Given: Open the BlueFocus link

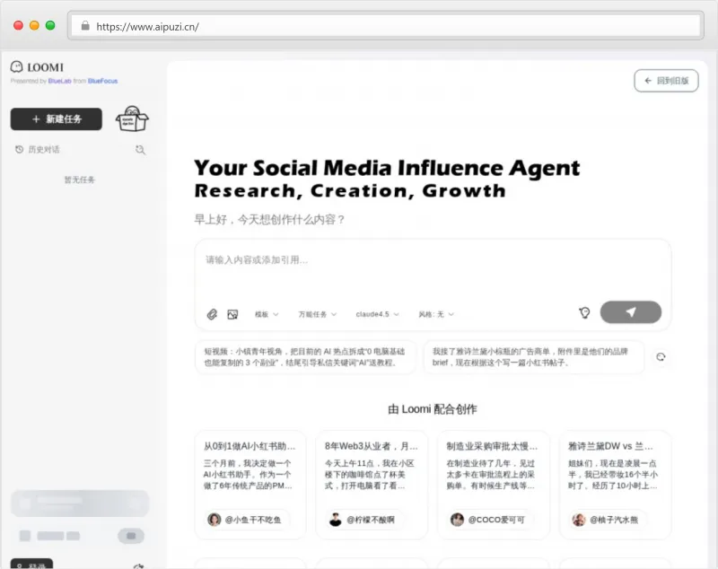Looking at the screenshot, I should click(101, 82).
